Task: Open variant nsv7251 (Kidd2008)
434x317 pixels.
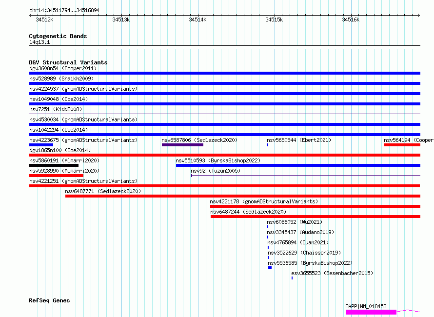Action: (56, 109)
